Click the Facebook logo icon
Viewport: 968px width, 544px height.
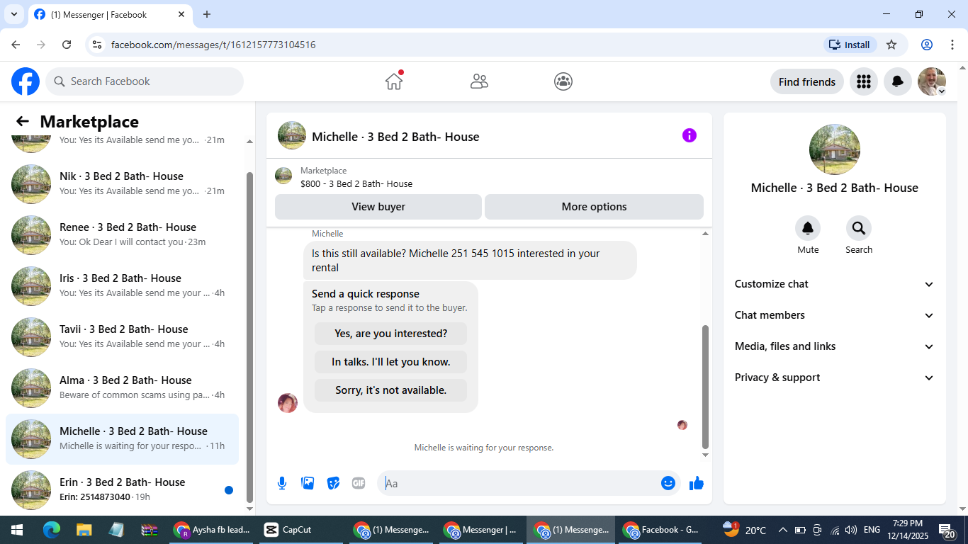(x=26, y=81)
